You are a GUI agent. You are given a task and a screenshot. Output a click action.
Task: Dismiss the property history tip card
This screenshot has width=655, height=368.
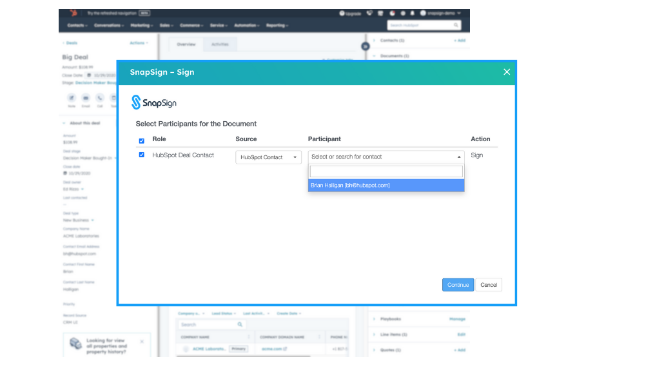click(x=142, y=342)
